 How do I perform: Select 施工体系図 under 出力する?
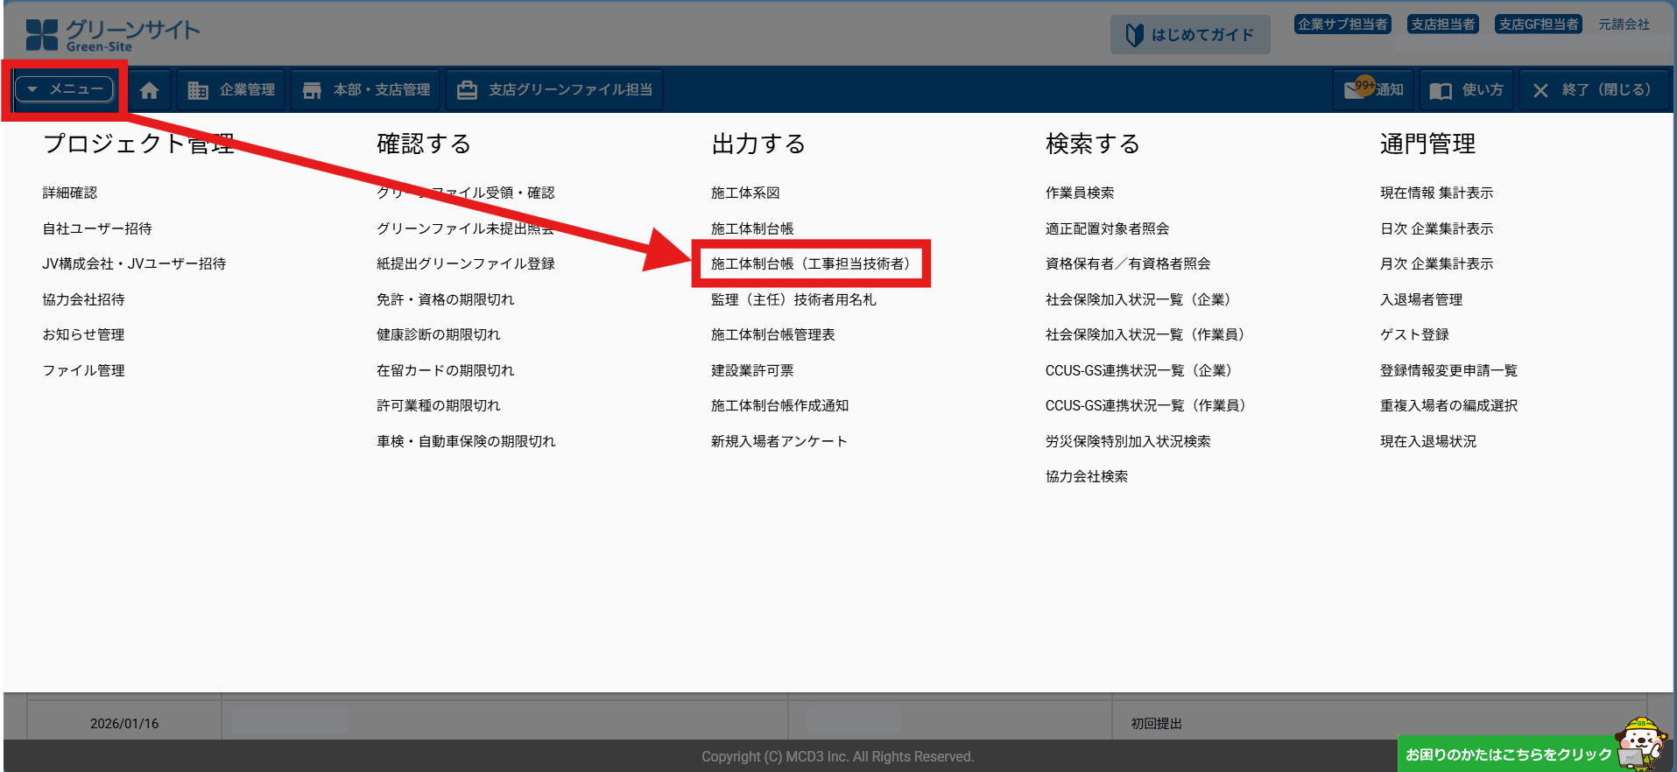point(745,193)
